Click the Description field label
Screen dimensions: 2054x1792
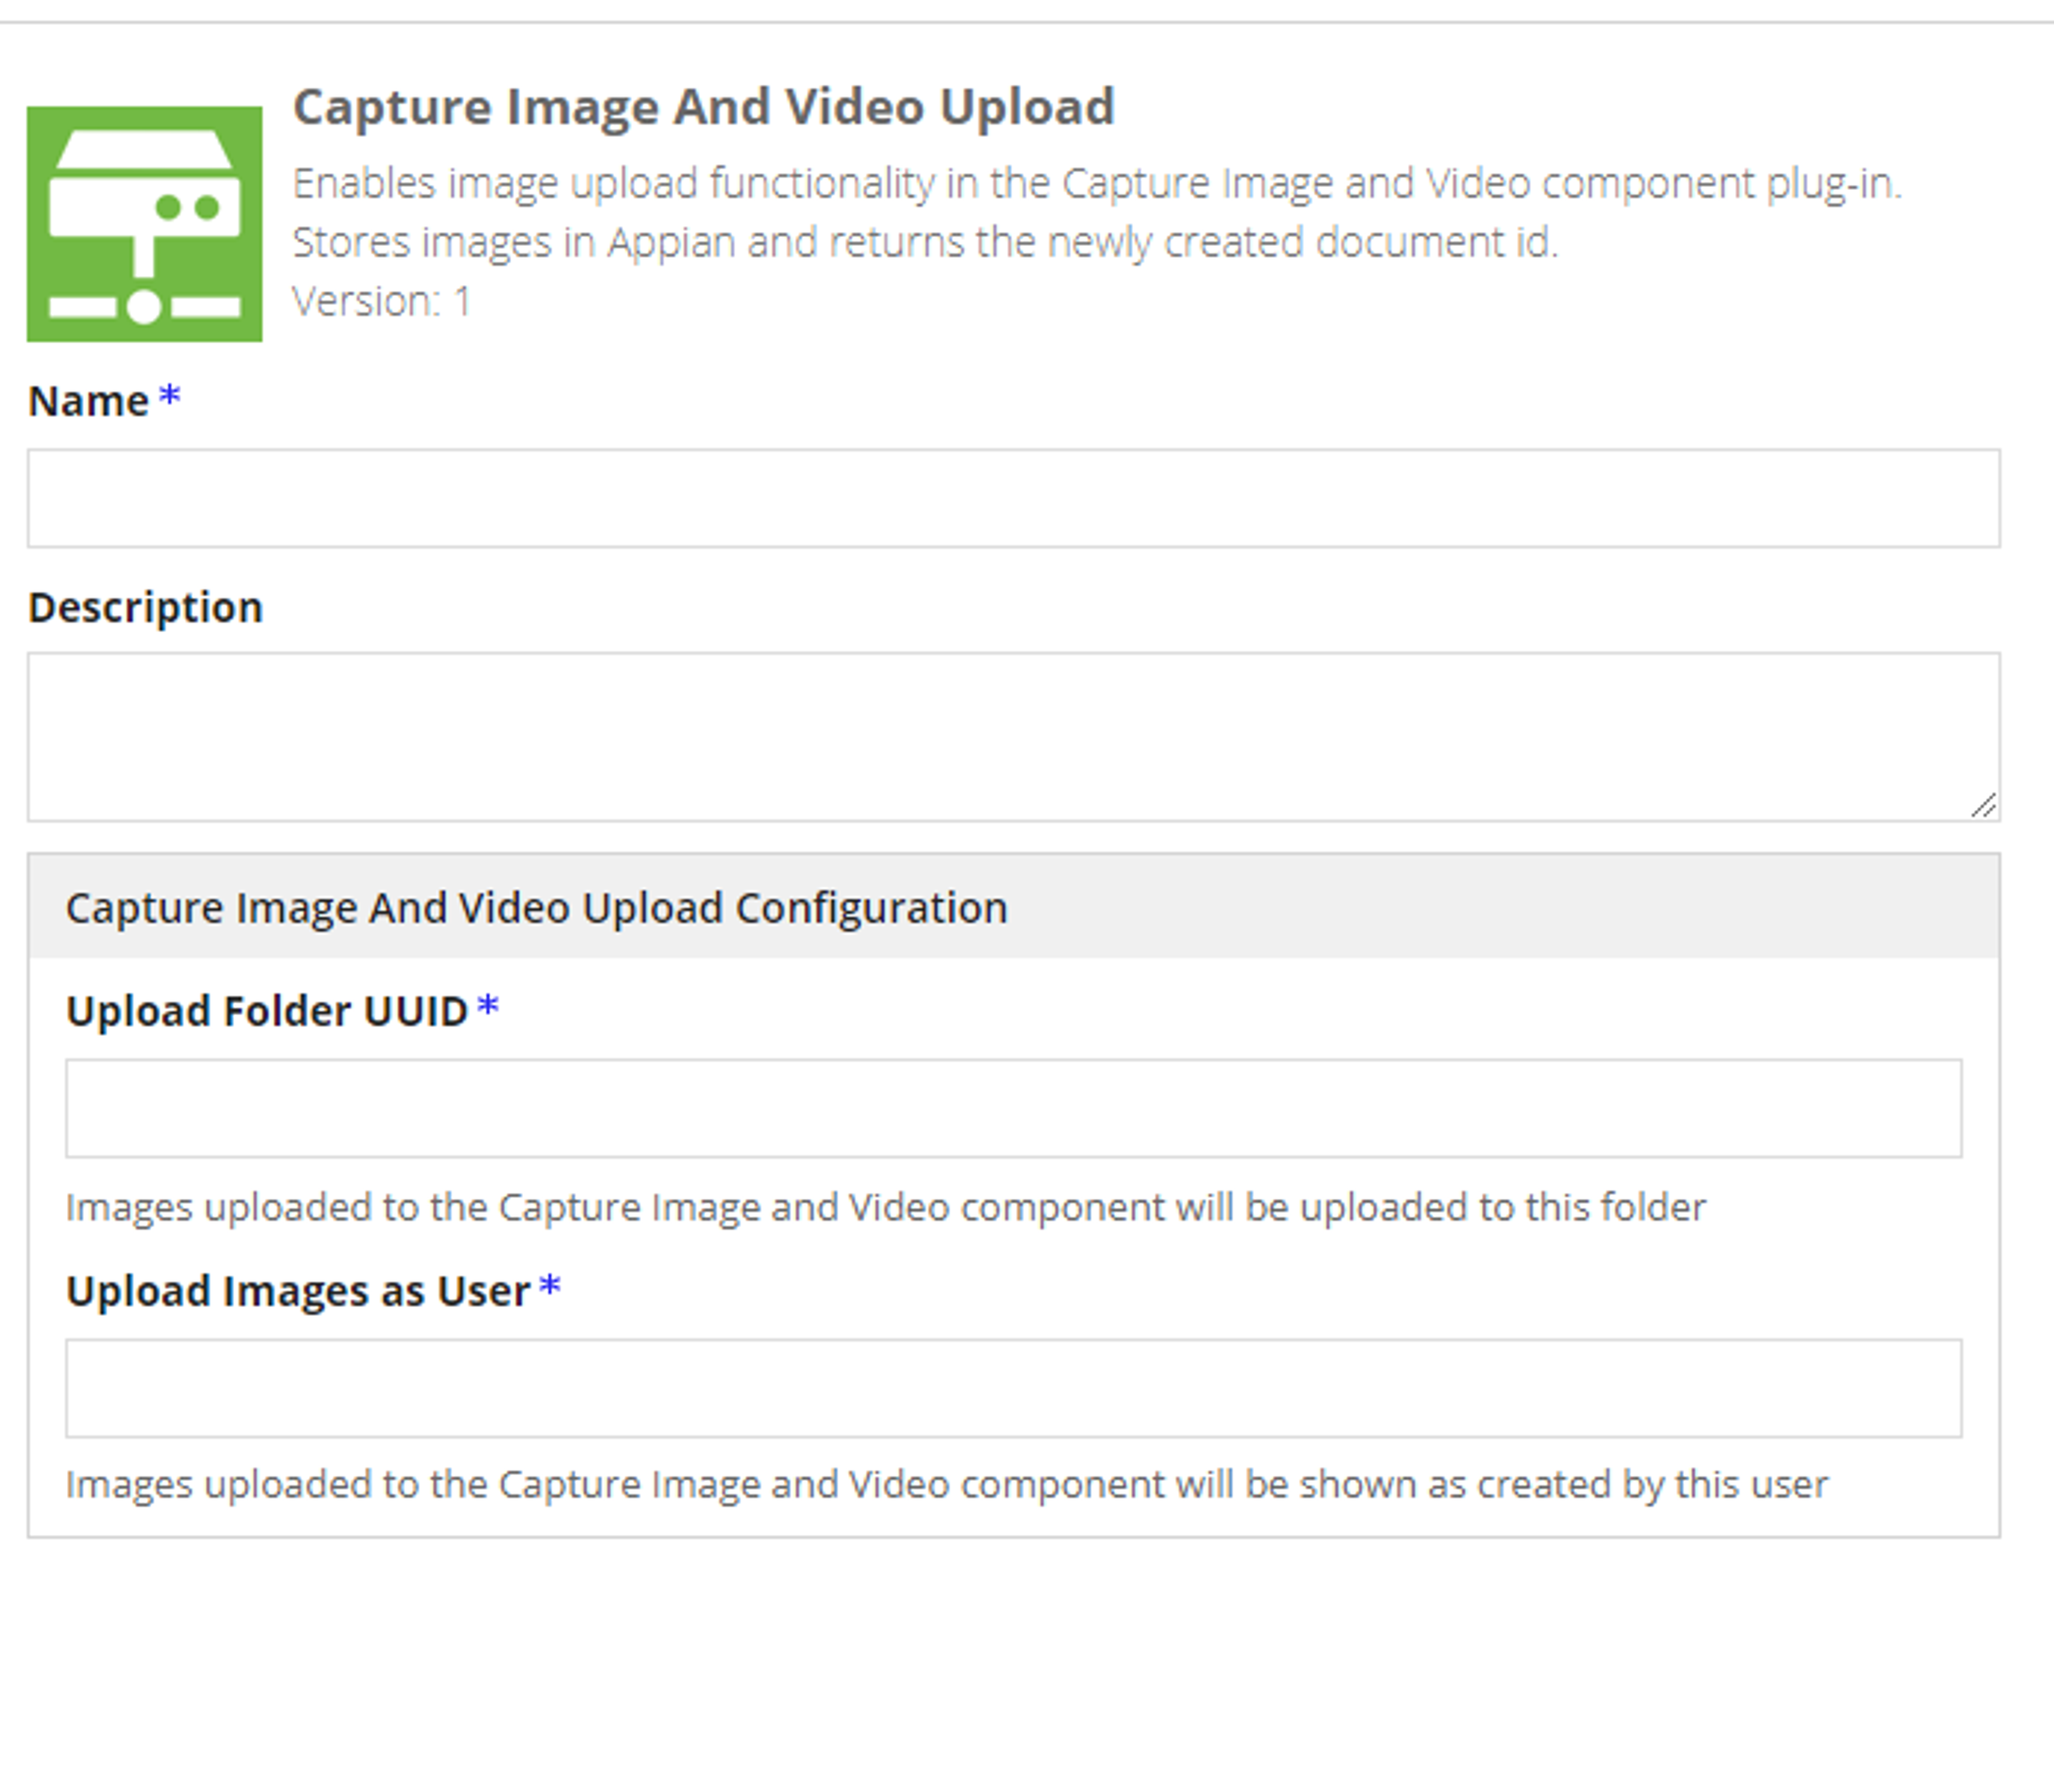(145, 608)
